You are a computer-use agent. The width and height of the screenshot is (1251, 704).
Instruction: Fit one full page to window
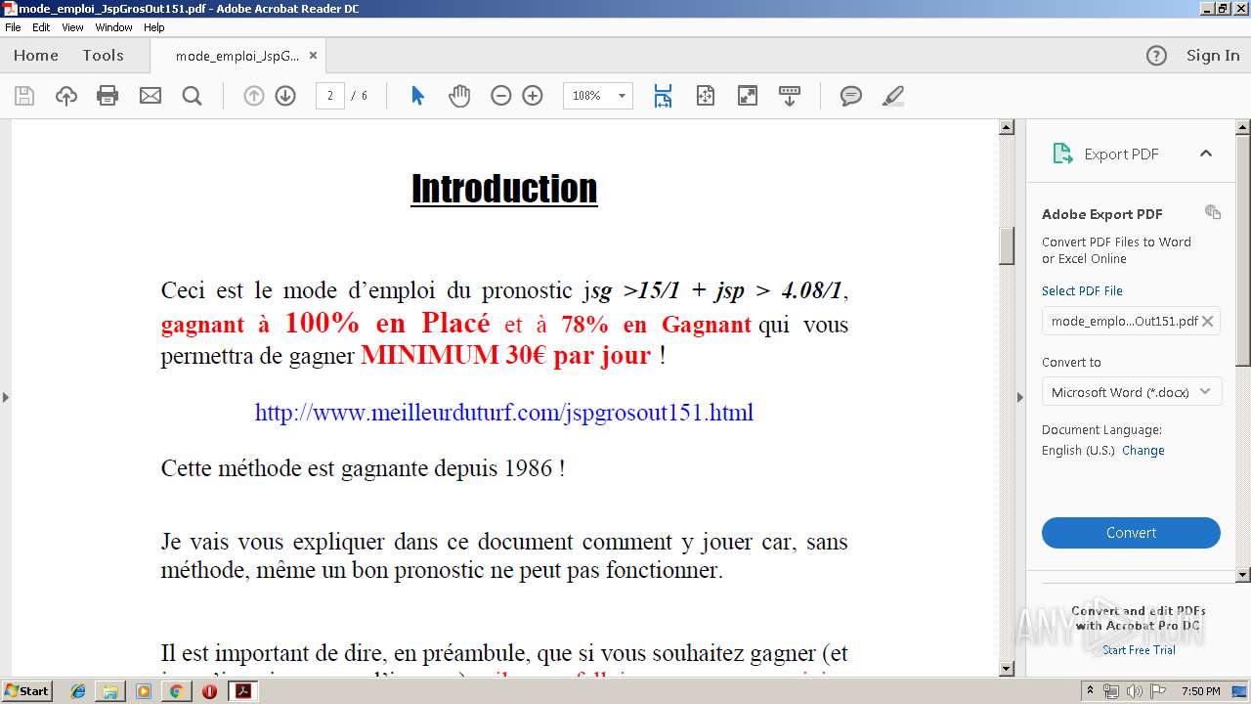[706, 96]
